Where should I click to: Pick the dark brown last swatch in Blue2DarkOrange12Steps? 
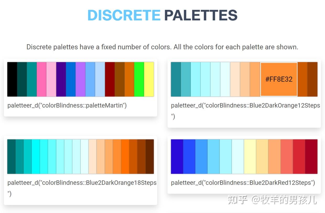point(312,79)
